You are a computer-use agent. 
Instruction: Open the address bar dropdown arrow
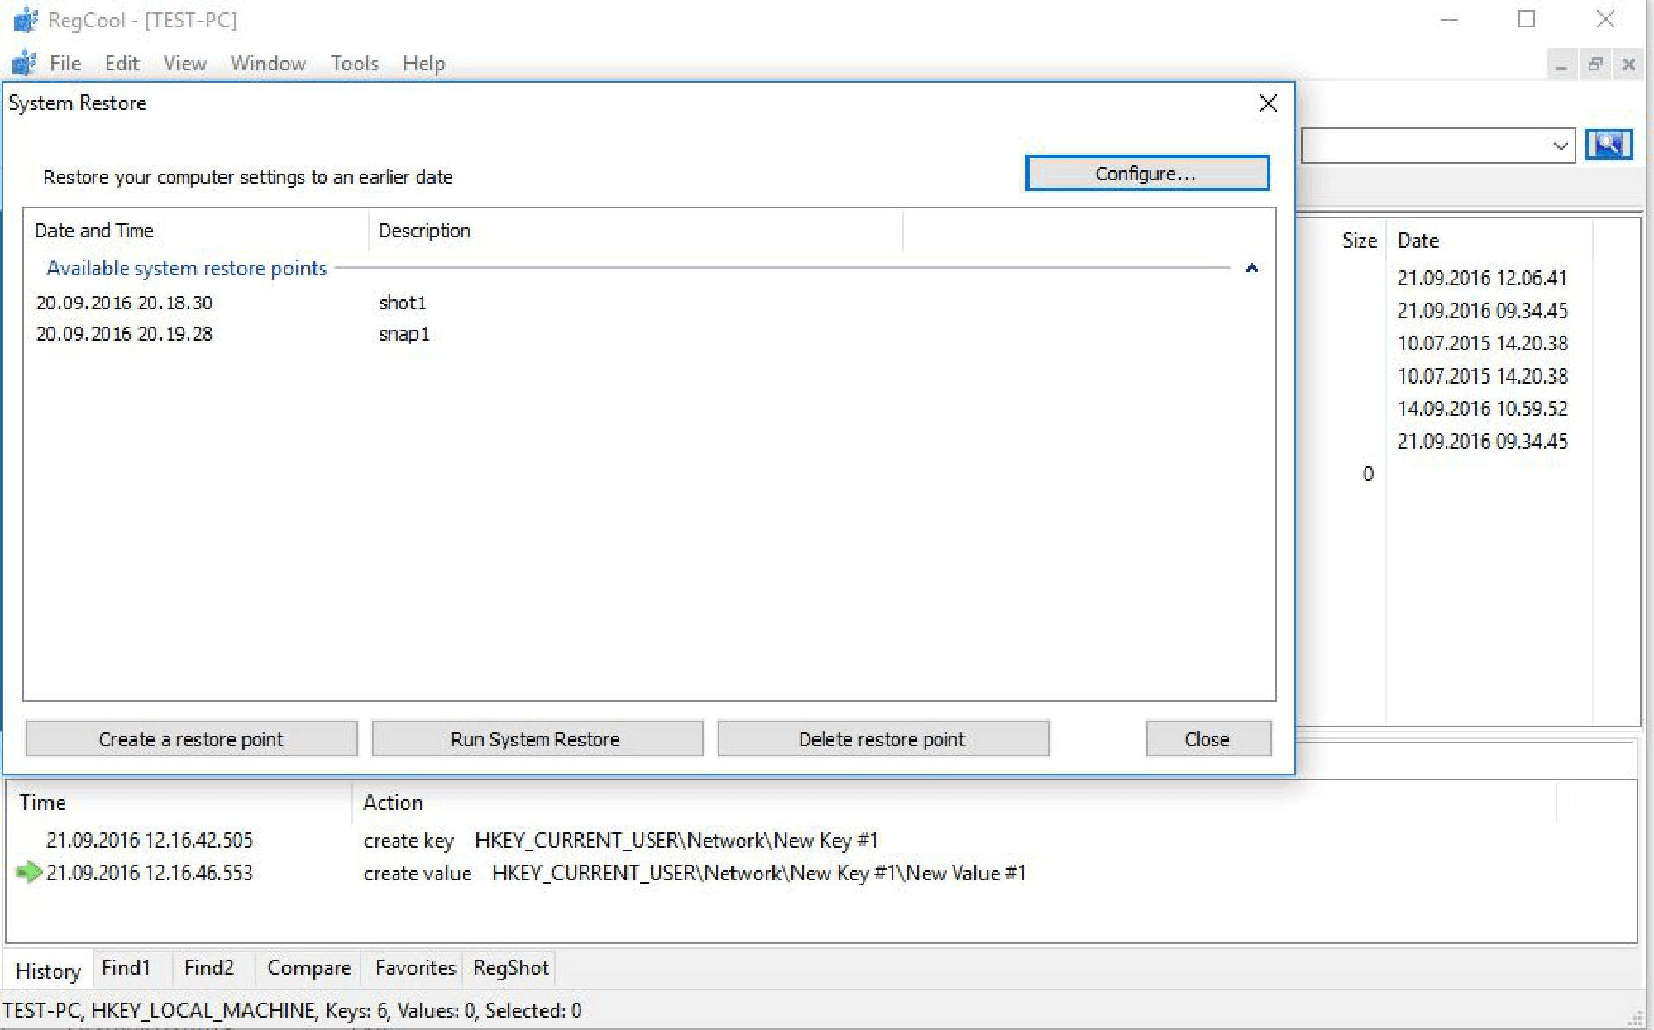click(1560, 146)
